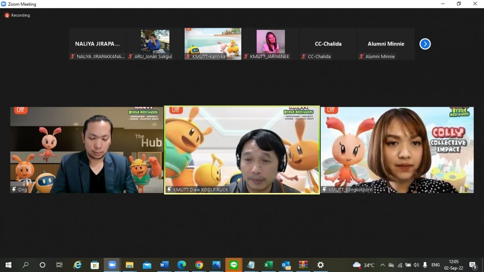Open Microsoft Outlook from taskbar
The width and height of the screenshot is (484, 272).
coord(286,265)
